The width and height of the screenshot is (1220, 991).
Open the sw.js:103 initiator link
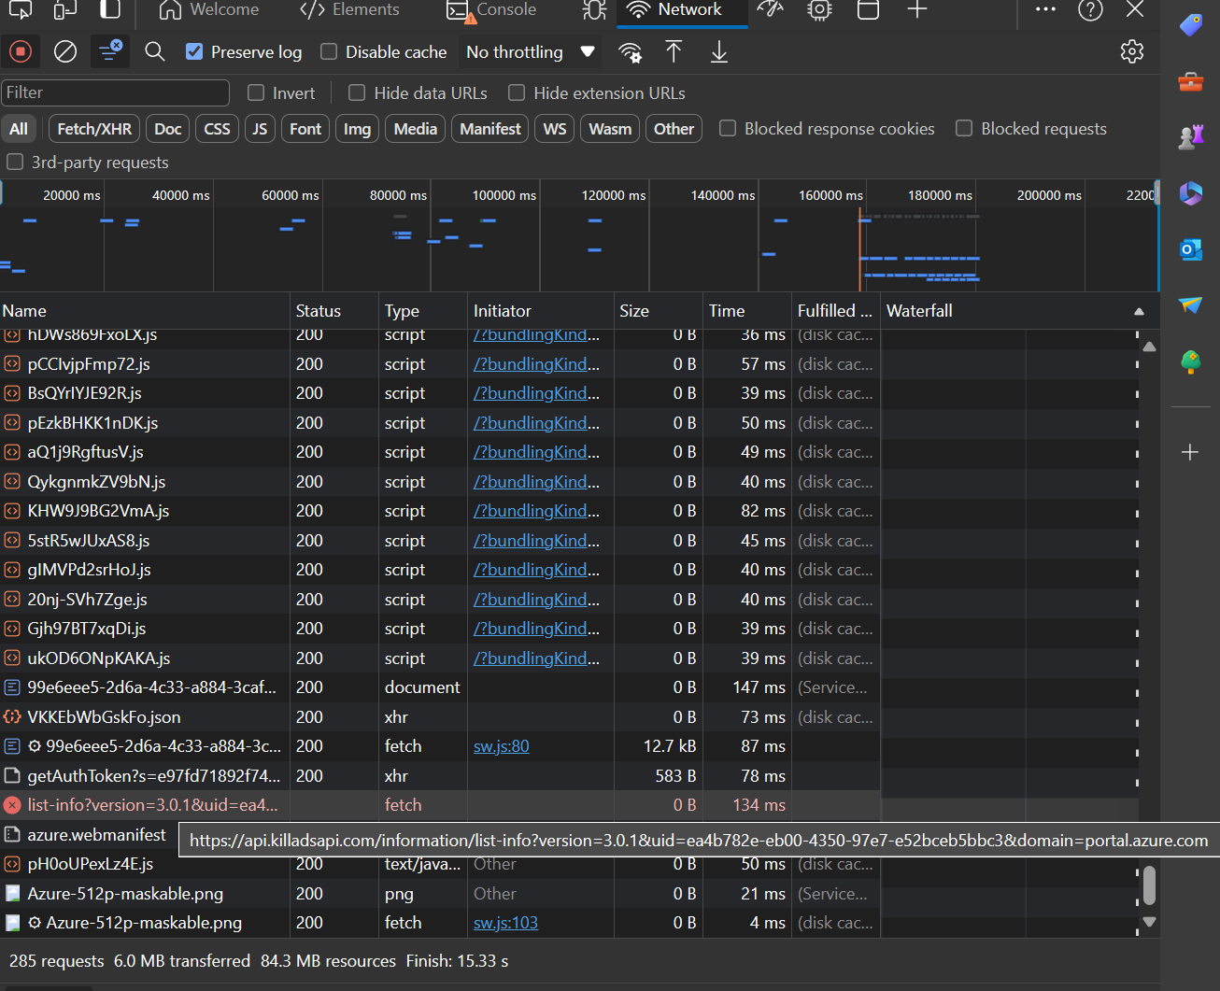(505, 923)
